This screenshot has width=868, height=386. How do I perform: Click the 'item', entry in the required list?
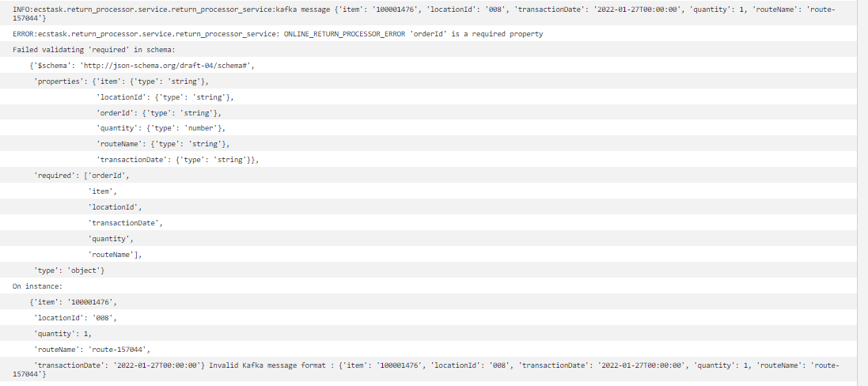click(429, 191)
